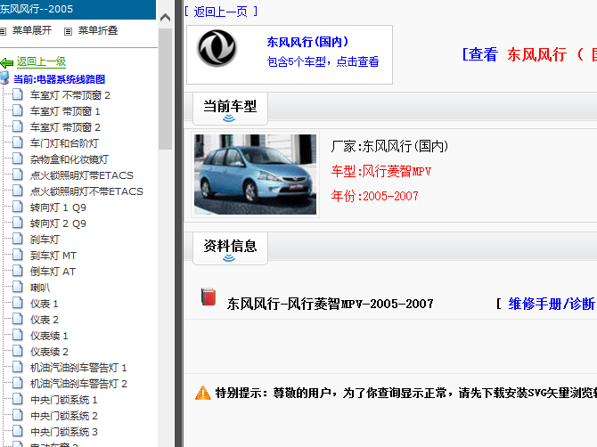Click page icon beside 杂物盒和化妆镜灯
Viewport: 597px width, 447px height.
[x=18, y=158]
